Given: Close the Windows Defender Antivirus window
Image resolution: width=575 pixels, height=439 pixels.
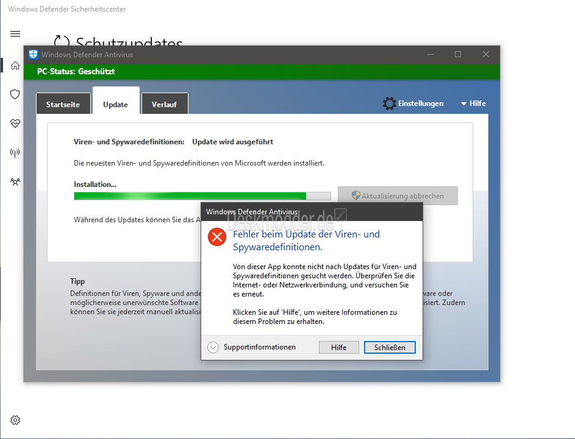Looking at the screenshot, I should tap(486, 55).
